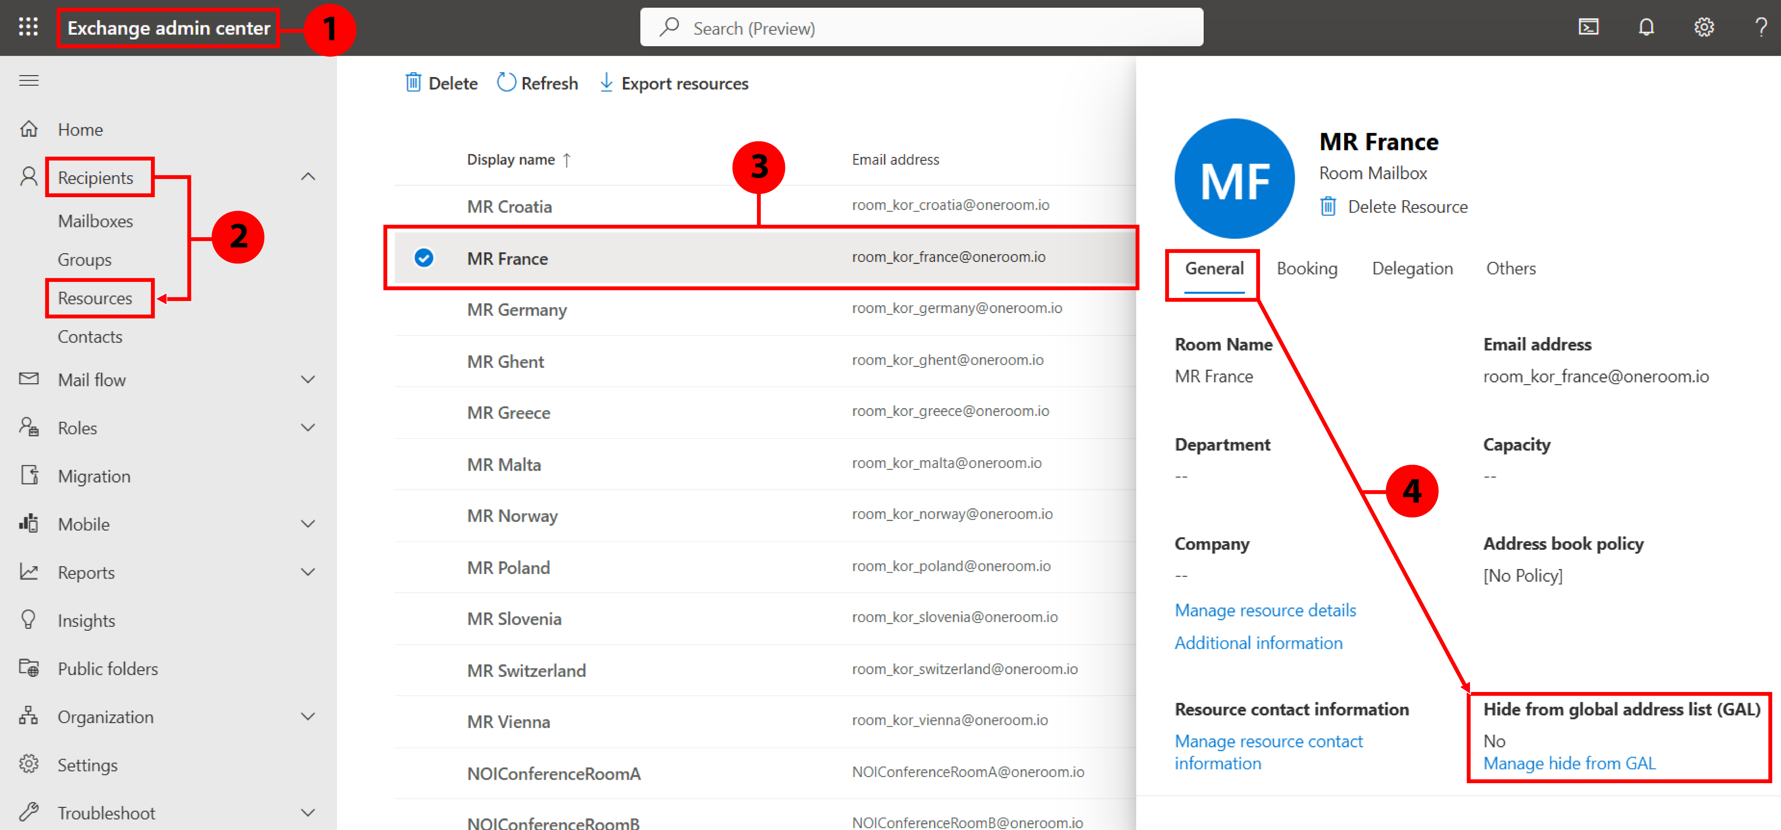Click the Refresh circular arrow icon
1781x830 pixels.
pyautogui.click(x=506, y=82)
